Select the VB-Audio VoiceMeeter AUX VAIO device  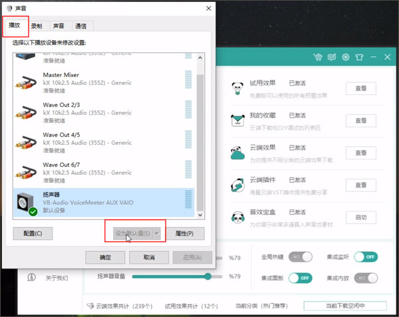click(104, 203)
